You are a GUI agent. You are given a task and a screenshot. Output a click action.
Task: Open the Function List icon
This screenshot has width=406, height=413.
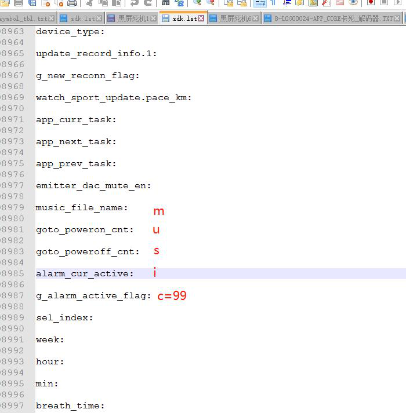[327, 3]
